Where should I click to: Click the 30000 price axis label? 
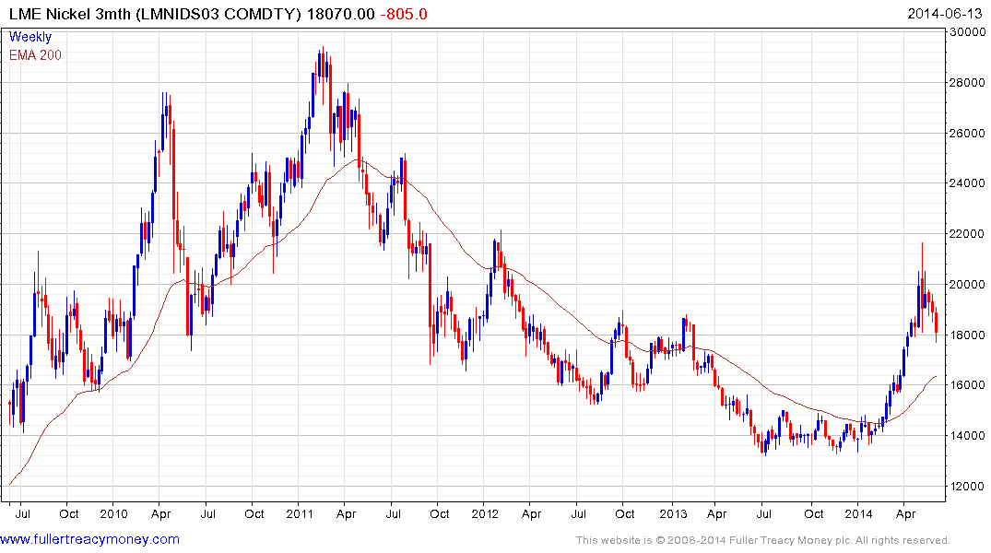pos(967,32)
